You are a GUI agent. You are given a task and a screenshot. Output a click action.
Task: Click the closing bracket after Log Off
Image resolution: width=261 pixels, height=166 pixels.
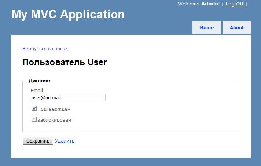point(246,4)
